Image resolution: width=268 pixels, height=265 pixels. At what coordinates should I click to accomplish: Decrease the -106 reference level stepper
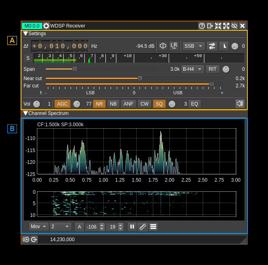(x=102, y=229)
